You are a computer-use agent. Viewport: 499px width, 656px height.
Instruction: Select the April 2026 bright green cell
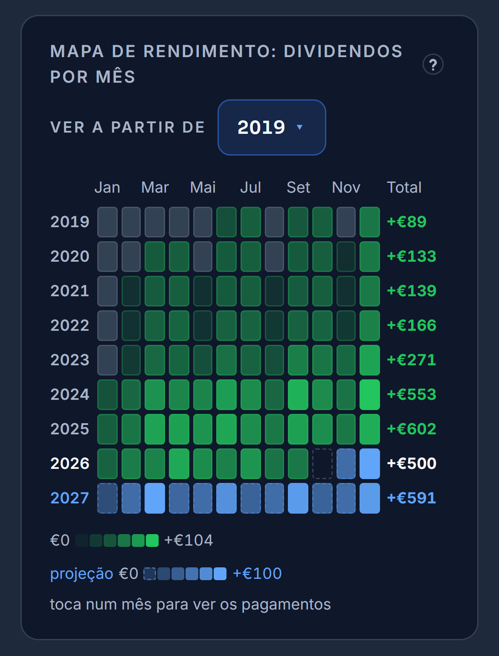179,464
